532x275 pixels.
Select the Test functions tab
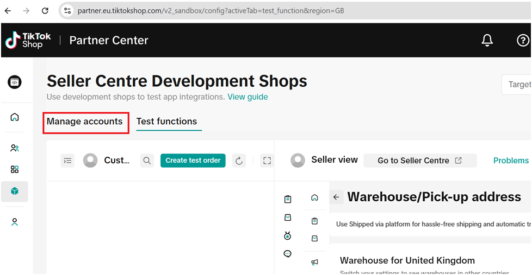[x=166, y=121]
